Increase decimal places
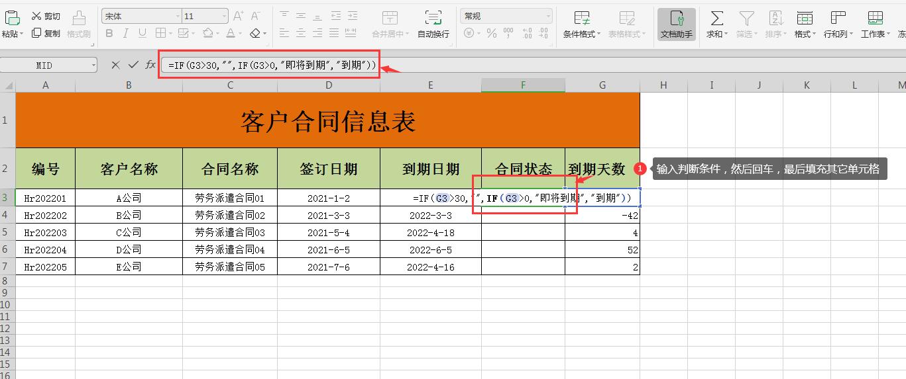The width and height of the screenshot is (906, 379). tap(528, 32)
